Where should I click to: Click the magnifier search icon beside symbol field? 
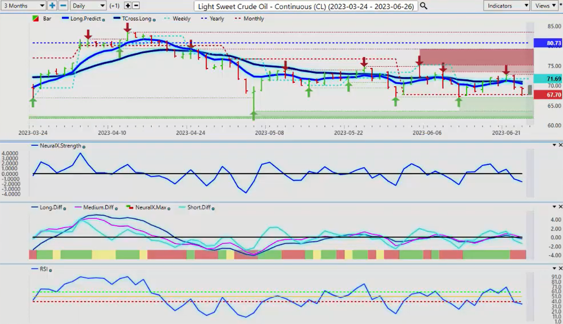coord(424,6)
